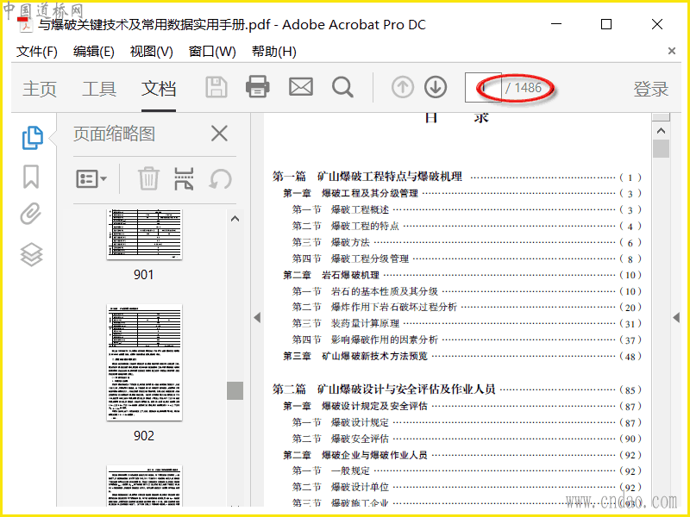Click 第一节 一般规定 entry
Image resolution: width=690 pixels, height=517 pixels.
[x=467, y=470]
